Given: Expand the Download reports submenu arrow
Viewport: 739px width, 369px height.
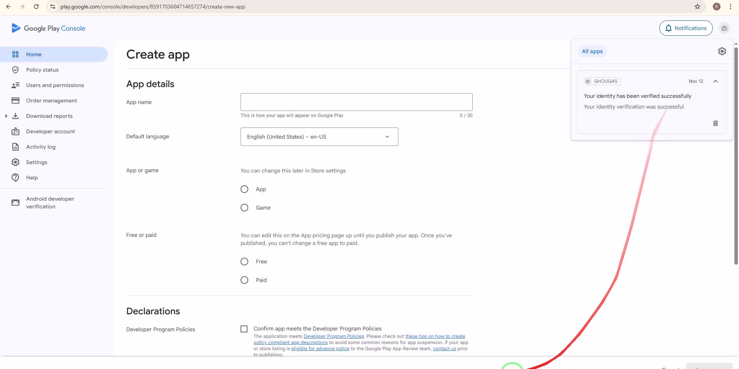Looking at the screenshot, I should pos(6,116).
